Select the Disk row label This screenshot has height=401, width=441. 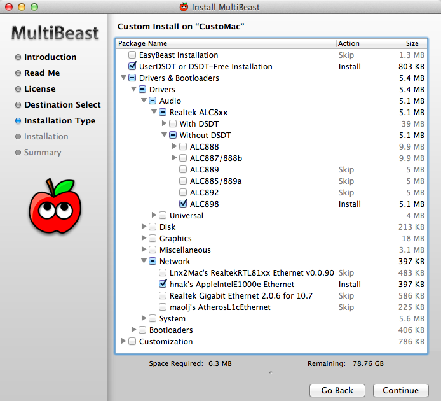pyautogui.click(x=167, y=227)
